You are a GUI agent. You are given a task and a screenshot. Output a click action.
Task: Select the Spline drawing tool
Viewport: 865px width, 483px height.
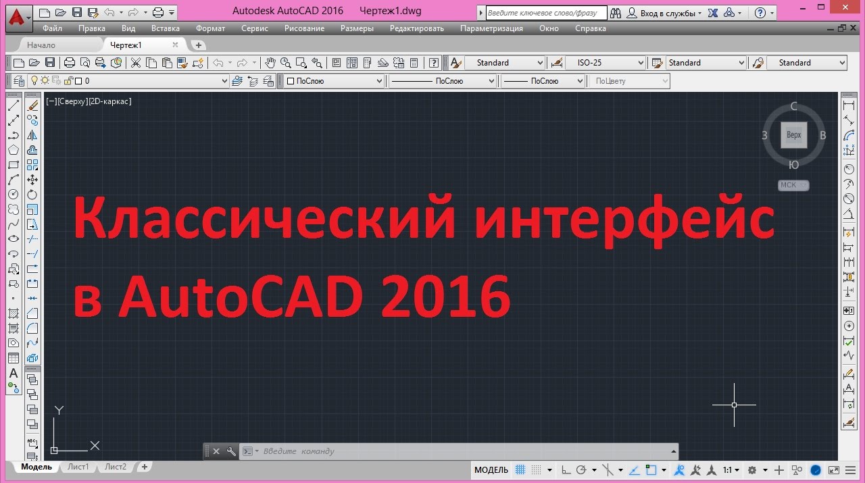coord(13,224)
